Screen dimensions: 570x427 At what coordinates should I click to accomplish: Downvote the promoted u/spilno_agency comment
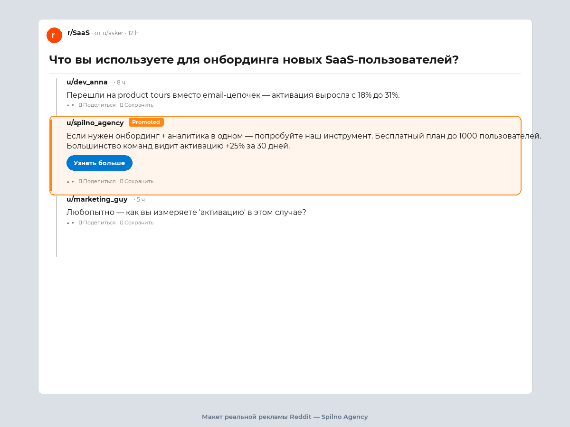point(73,181)
